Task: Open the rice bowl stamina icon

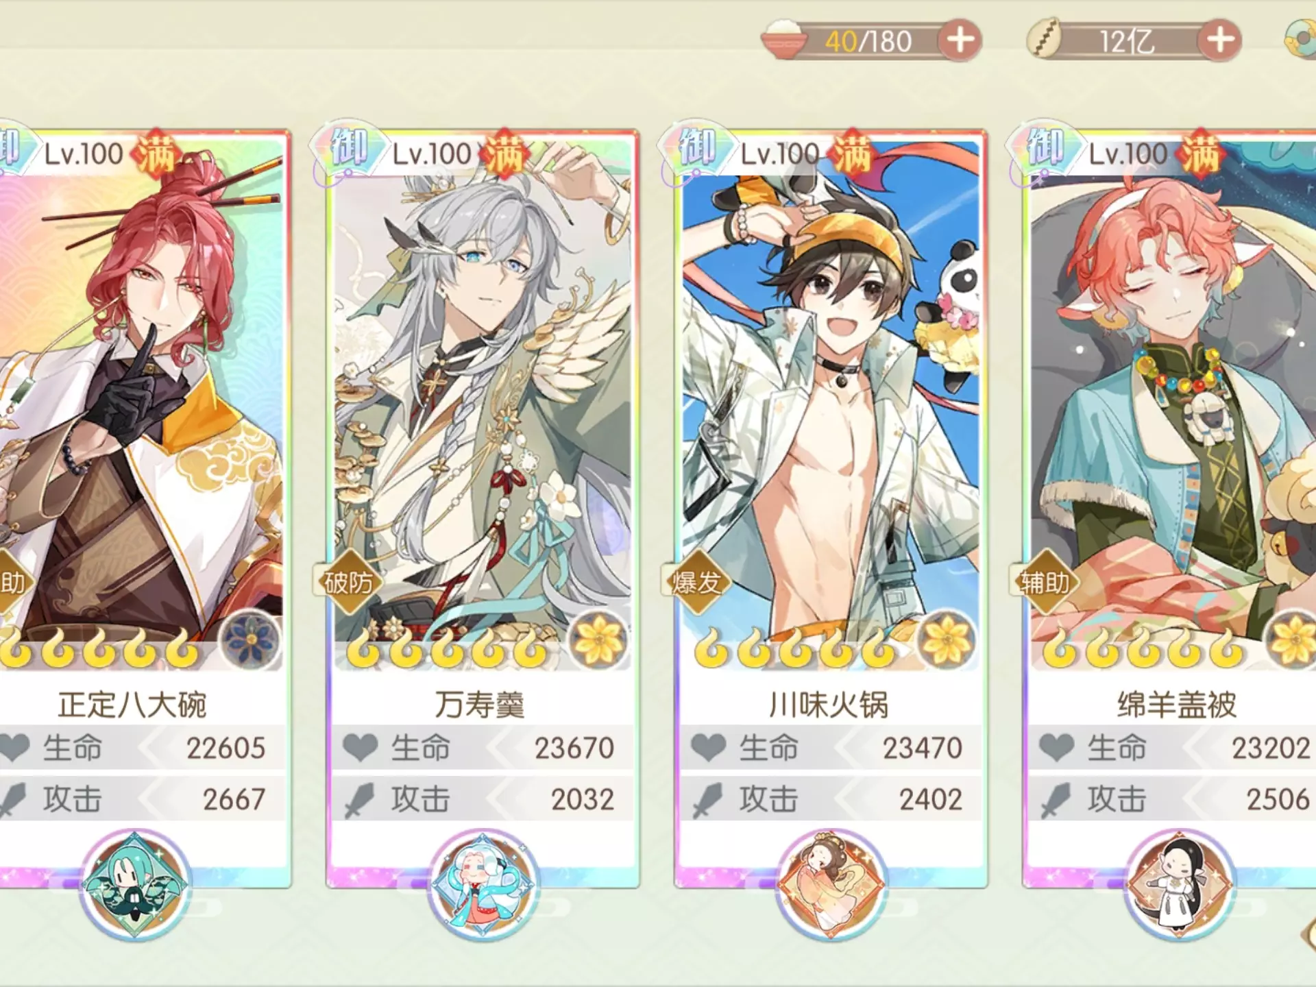Action: pos(783,40)
